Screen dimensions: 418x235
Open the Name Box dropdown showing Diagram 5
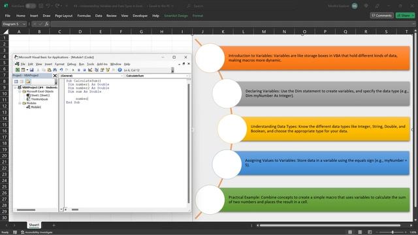pyautogui.click(x=24, y=24)
